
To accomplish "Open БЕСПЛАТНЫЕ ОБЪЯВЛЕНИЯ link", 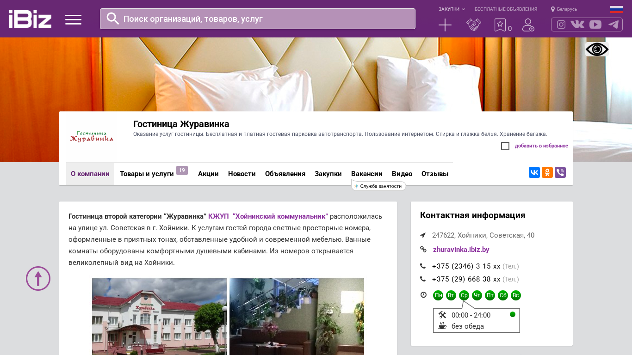I will coord(506,9).
